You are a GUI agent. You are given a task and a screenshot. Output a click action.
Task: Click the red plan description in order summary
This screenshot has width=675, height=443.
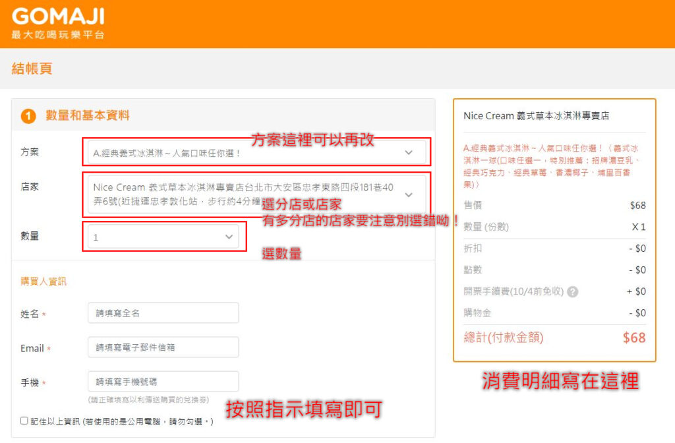coord(554,167)
